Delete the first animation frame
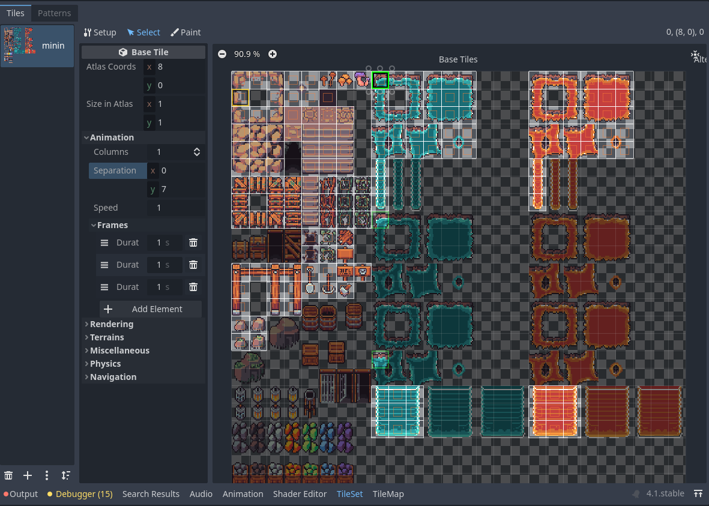This screenshot has width=709, height=506. [193, 242]
